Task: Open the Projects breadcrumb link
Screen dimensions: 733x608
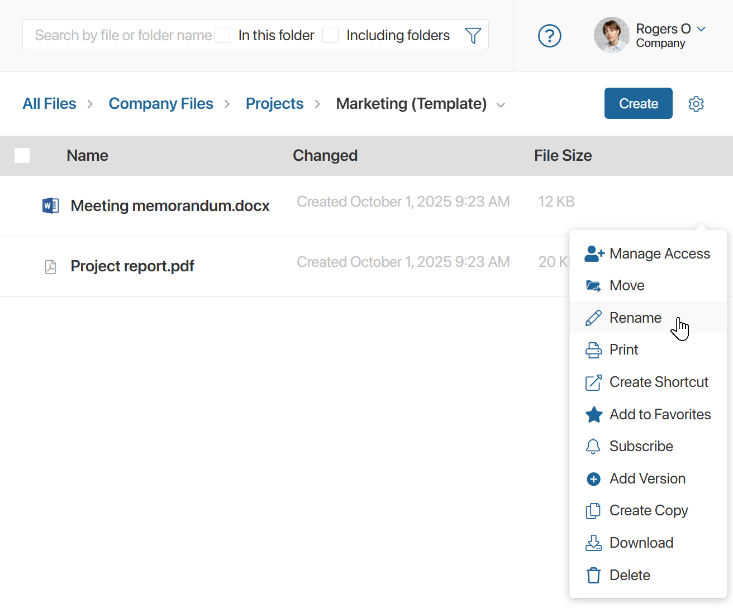Action: (x=274, y=103)
